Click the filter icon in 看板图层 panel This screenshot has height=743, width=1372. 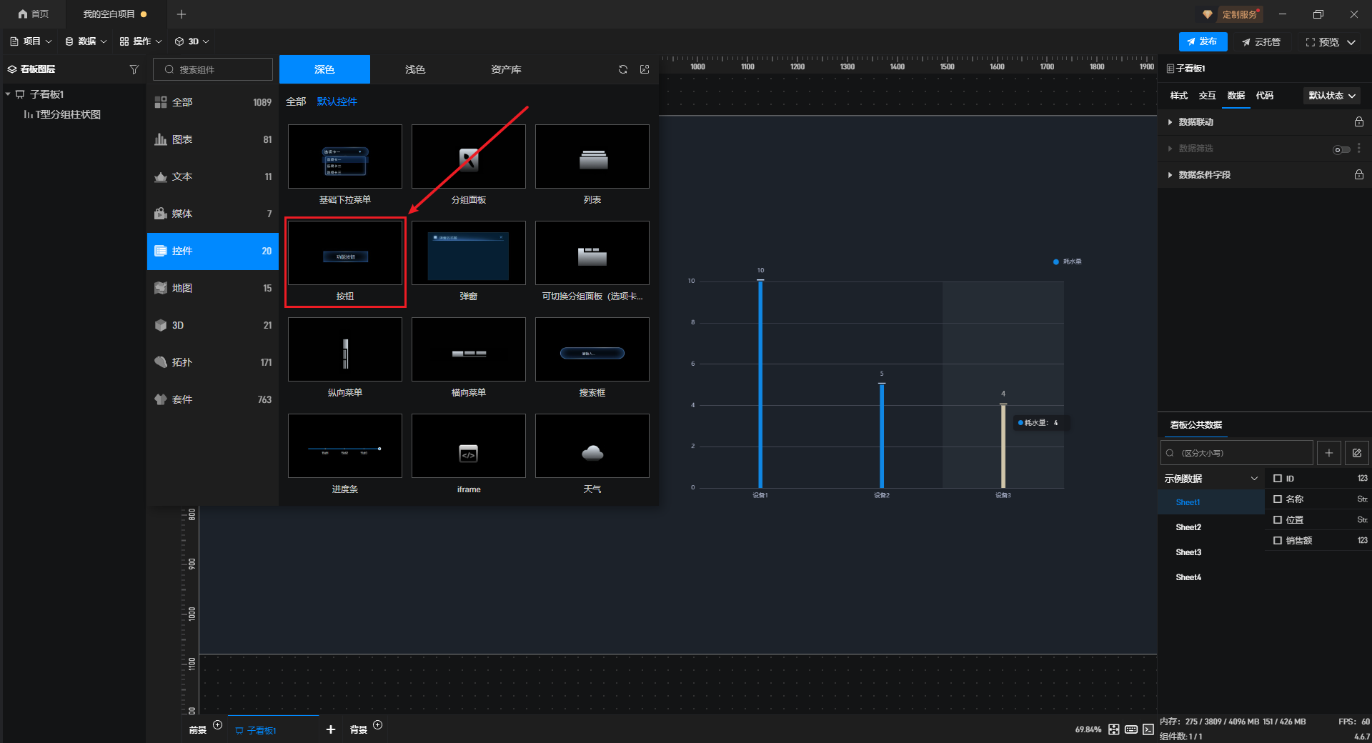[x=134, y=69]
